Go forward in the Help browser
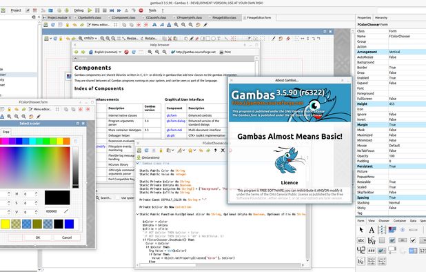Screen dimensions: 426x272 coord(83,52)
